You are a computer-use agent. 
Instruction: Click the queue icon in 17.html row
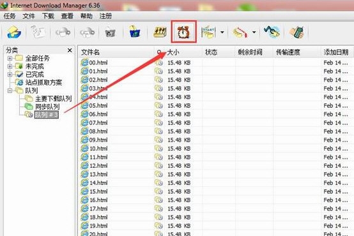159,209
